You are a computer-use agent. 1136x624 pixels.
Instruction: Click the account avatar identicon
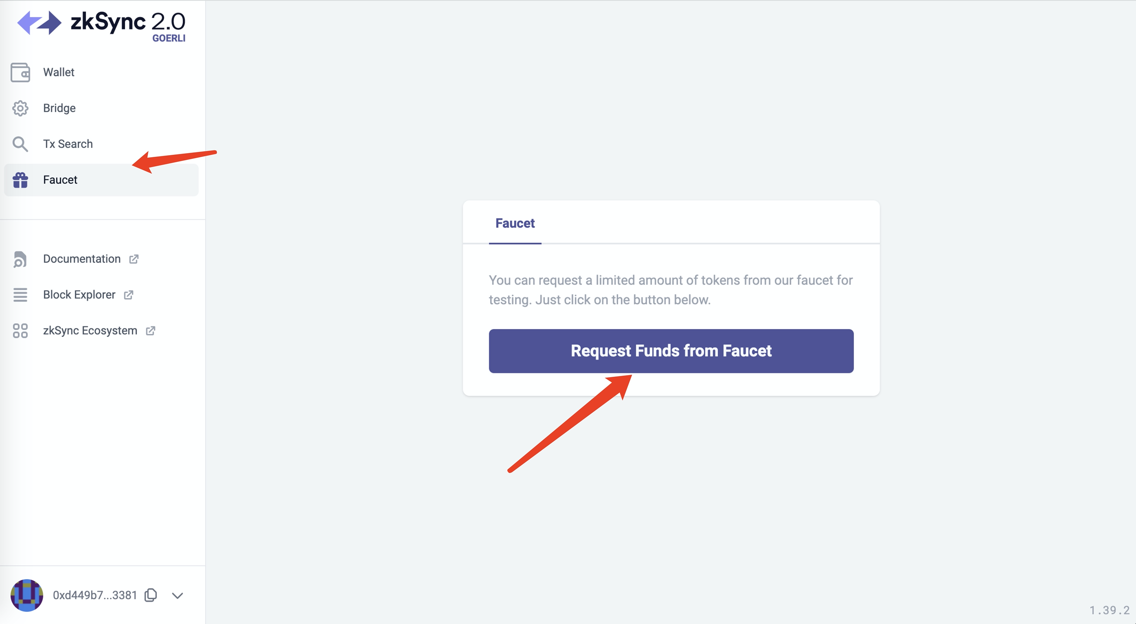coord(27,595)
